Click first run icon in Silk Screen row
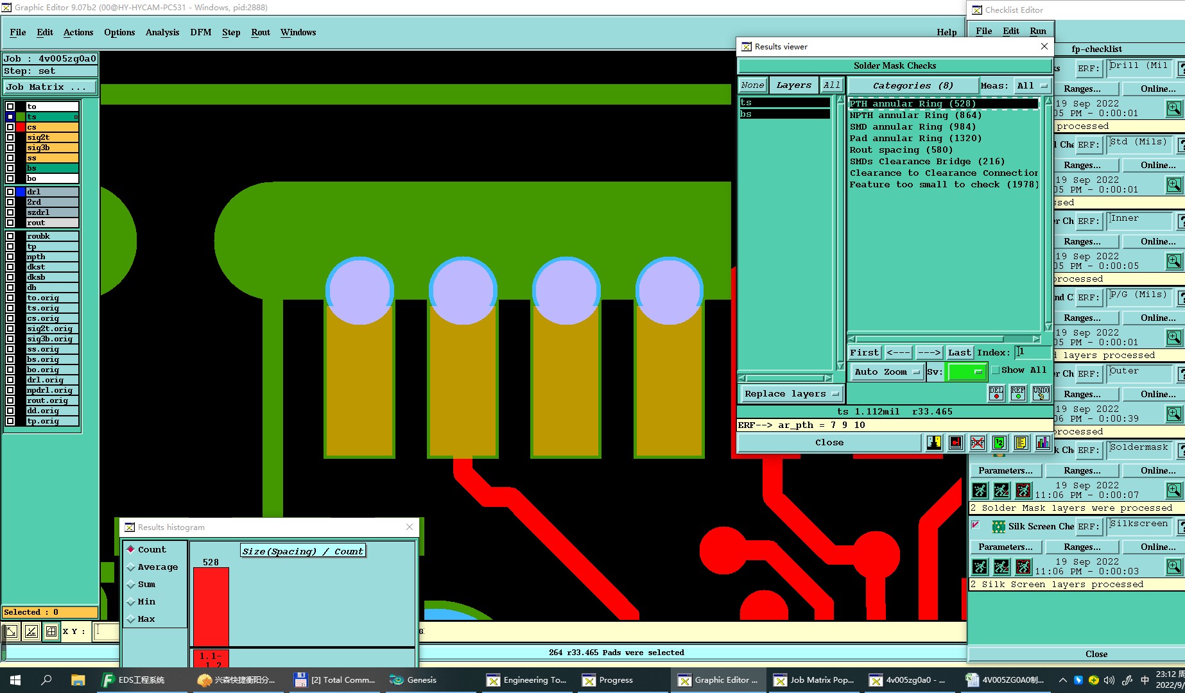 coord(980,567)
